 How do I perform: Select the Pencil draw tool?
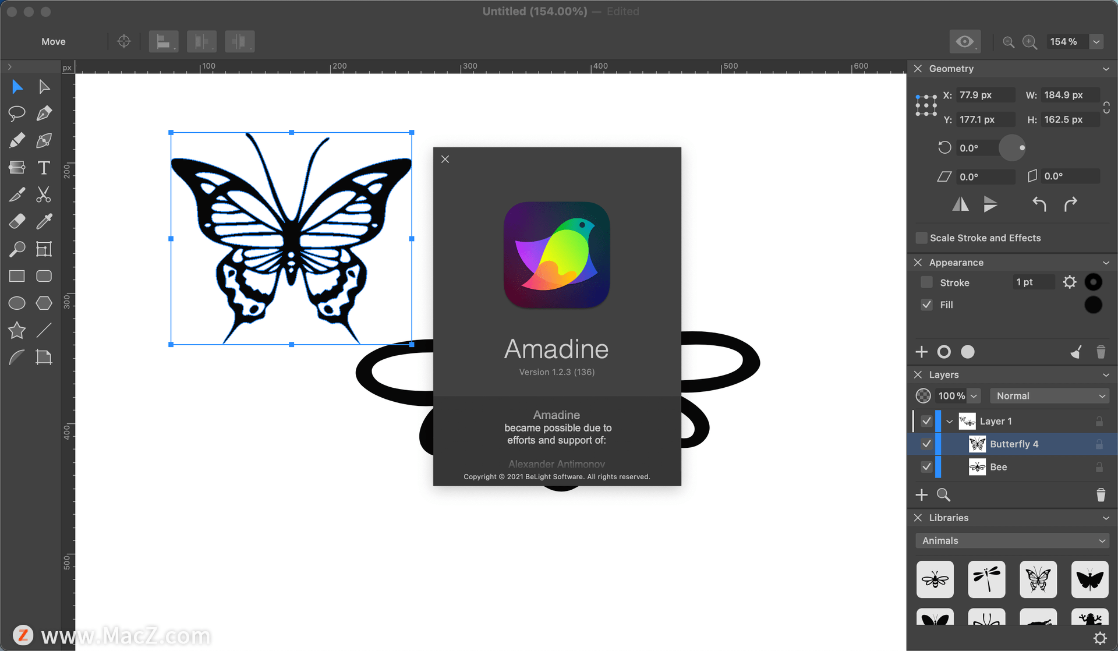coord(17,140)
